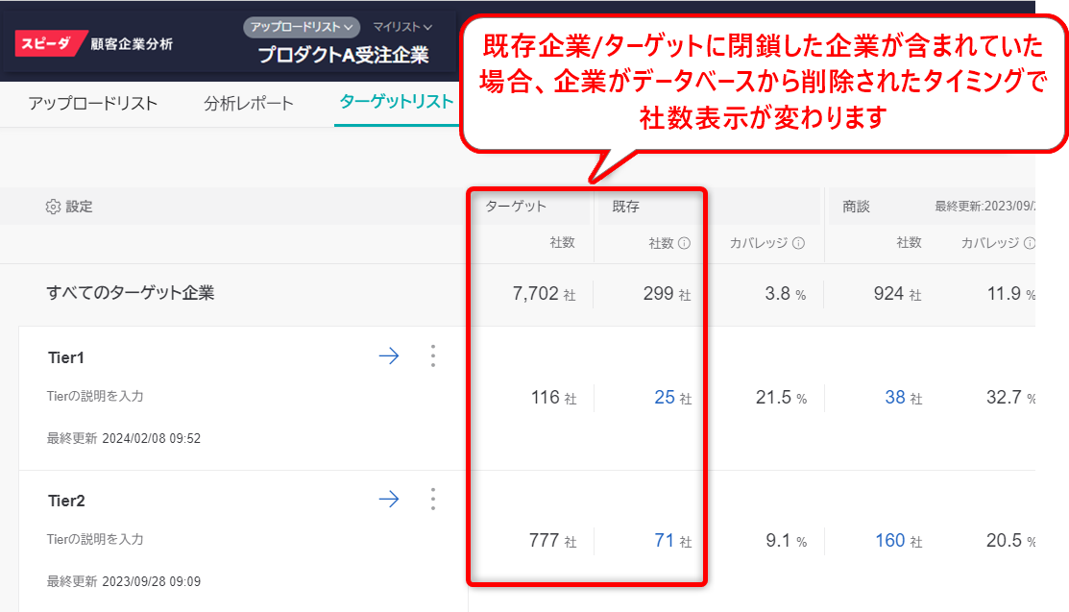Expand the マイリスト dropdown

[402, 27]
